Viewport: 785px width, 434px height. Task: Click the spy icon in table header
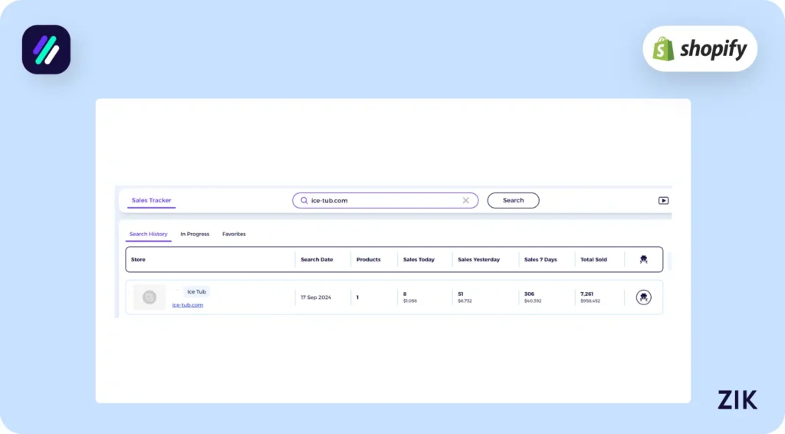tap(643, 260)
